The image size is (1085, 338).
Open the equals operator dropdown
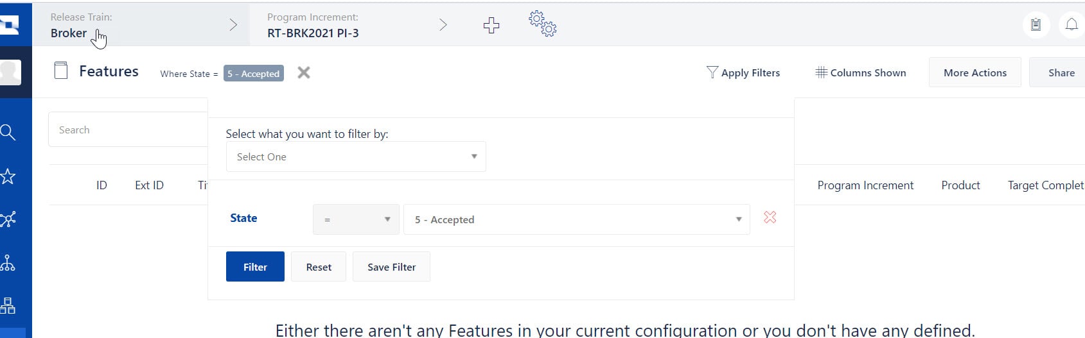[x=356, y=219]
